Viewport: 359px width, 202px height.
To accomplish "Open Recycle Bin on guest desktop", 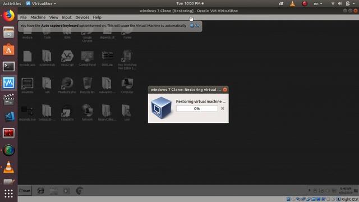I will point(88,85).
